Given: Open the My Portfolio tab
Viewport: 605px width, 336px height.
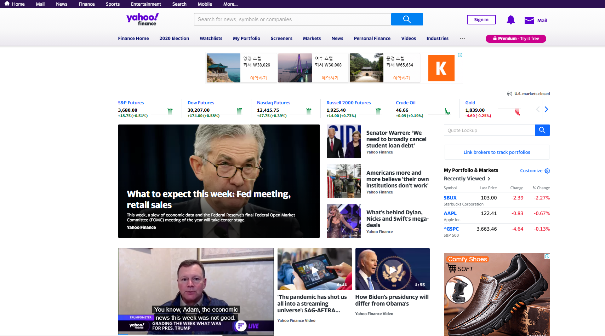Looking at the screenshot, I should [x=246, y=39].
